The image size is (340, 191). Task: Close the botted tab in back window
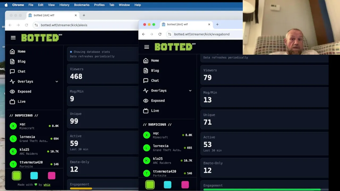point(76,15)
